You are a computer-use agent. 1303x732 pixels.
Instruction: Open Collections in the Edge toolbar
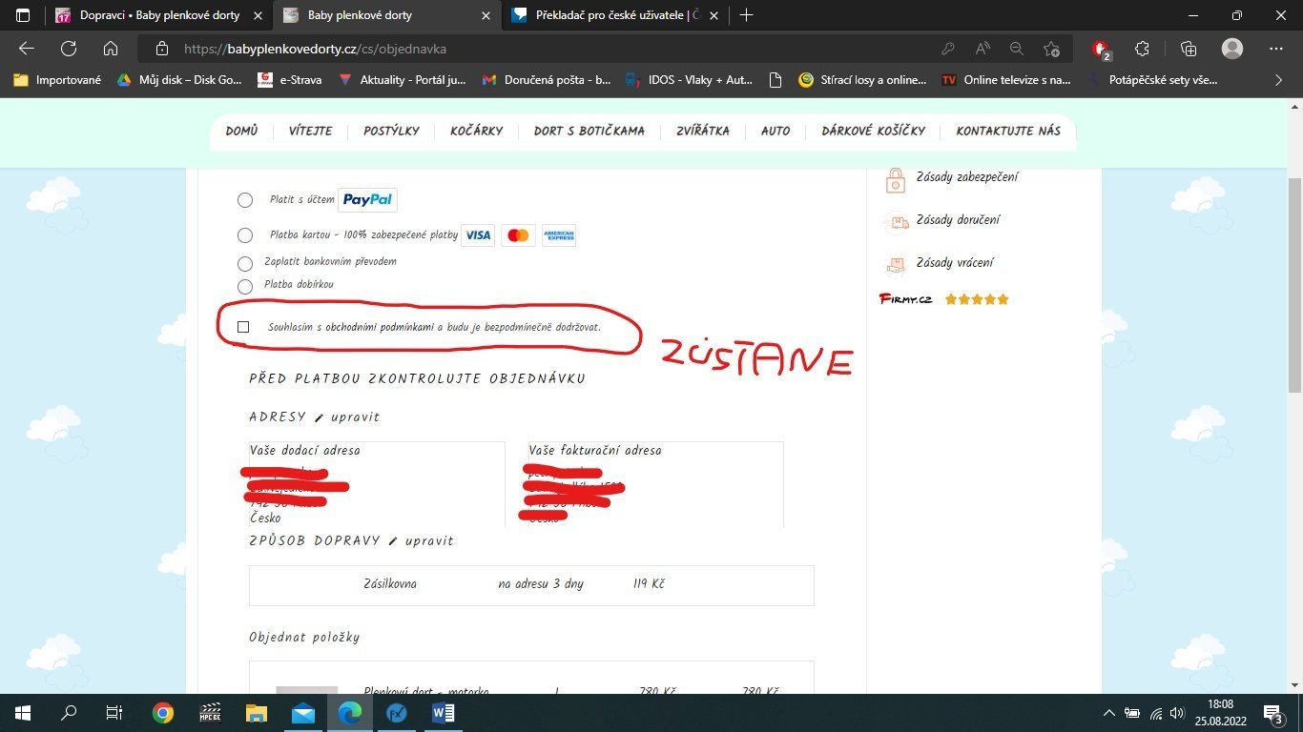[x=1189, y=49]
